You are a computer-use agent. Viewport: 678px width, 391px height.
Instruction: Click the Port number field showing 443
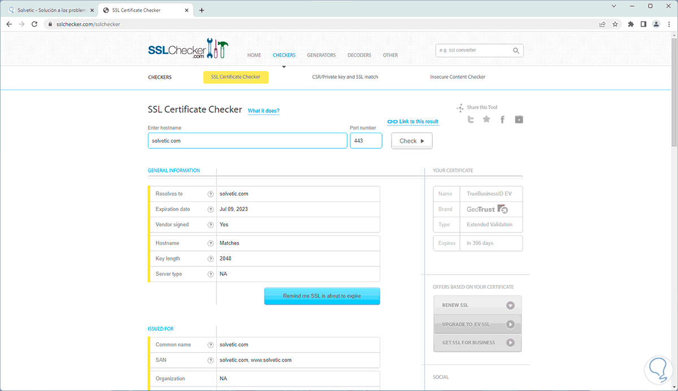click(366, 140)
